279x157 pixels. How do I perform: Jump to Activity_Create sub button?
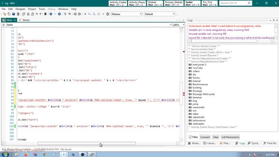118,3
